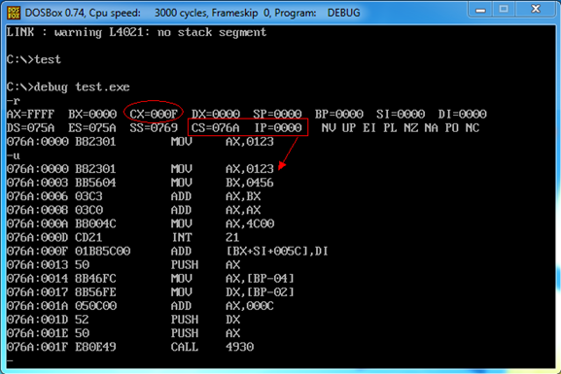Click the NV overflow flag

click(x=328, y=127)
